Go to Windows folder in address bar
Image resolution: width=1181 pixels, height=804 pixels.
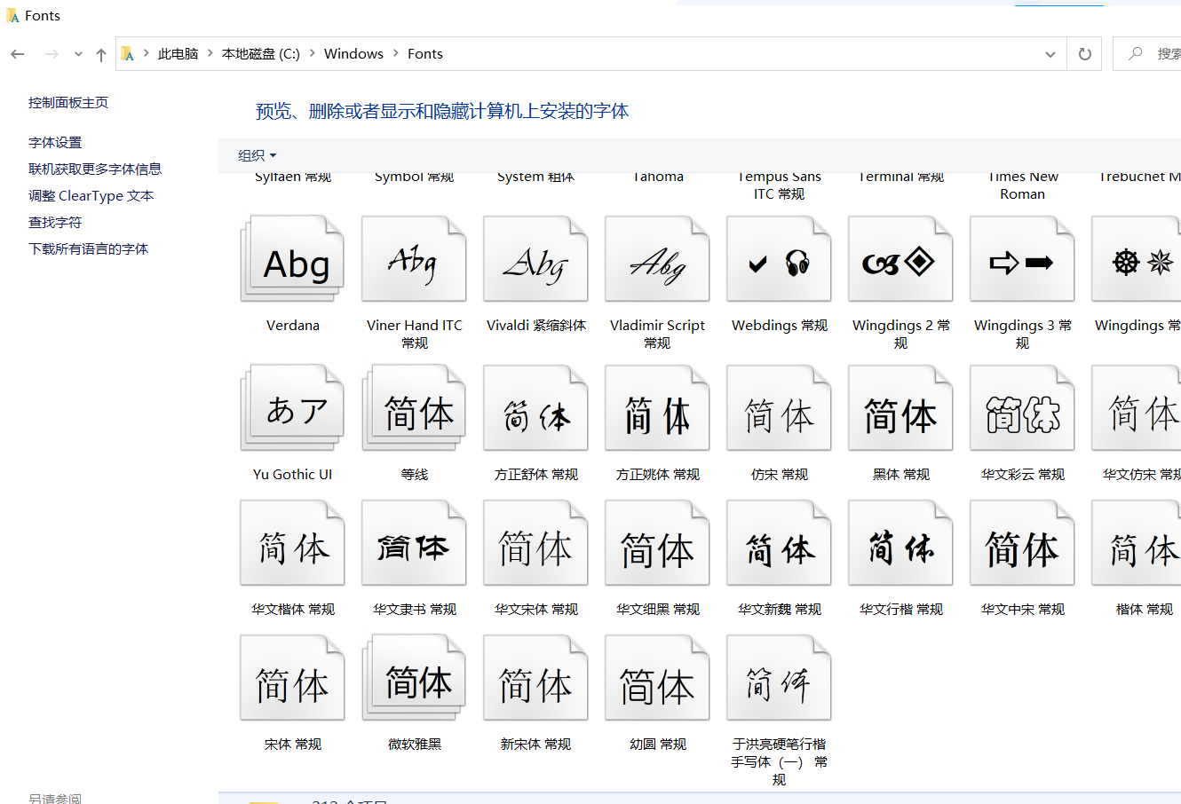353,54
